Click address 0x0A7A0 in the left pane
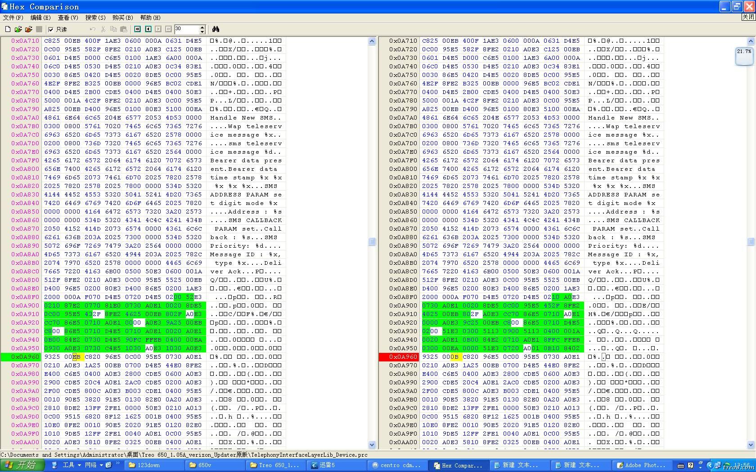756x472 pixels. click(25, 118)
